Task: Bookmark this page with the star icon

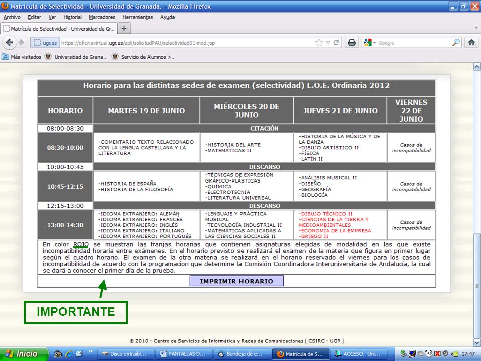Action: tap(319, 43)
